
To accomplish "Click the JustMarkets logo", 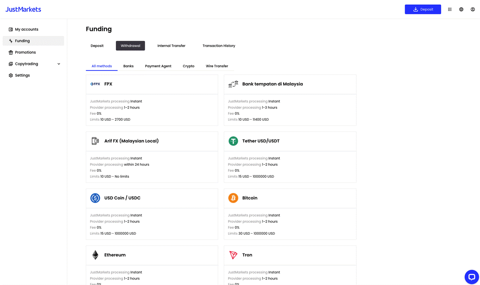I will coord(23,9).
